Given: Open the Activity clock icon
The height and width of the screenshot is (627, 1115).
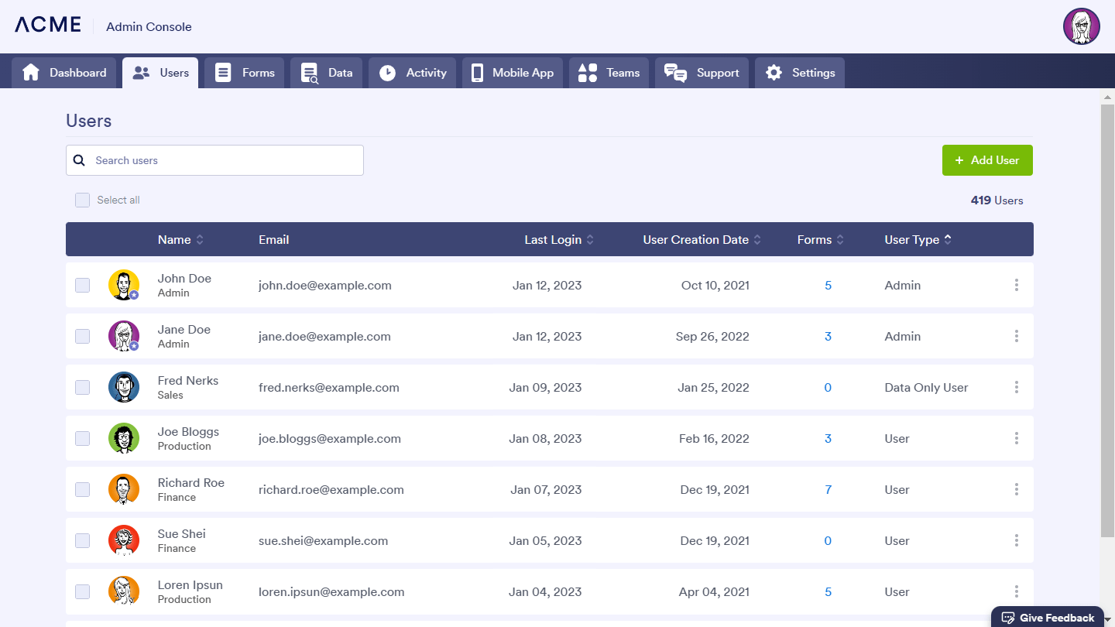Looking at the screenshot, I should 387,73.
